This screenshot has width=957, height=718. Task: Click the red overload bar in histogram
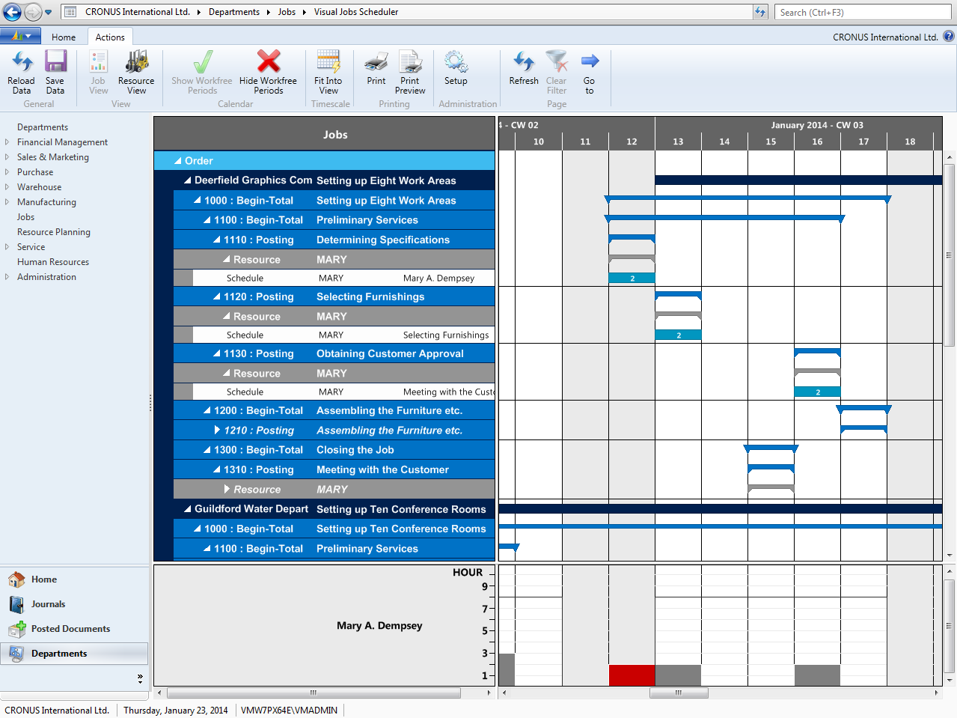pyautogui.click(x=632, y=675)
